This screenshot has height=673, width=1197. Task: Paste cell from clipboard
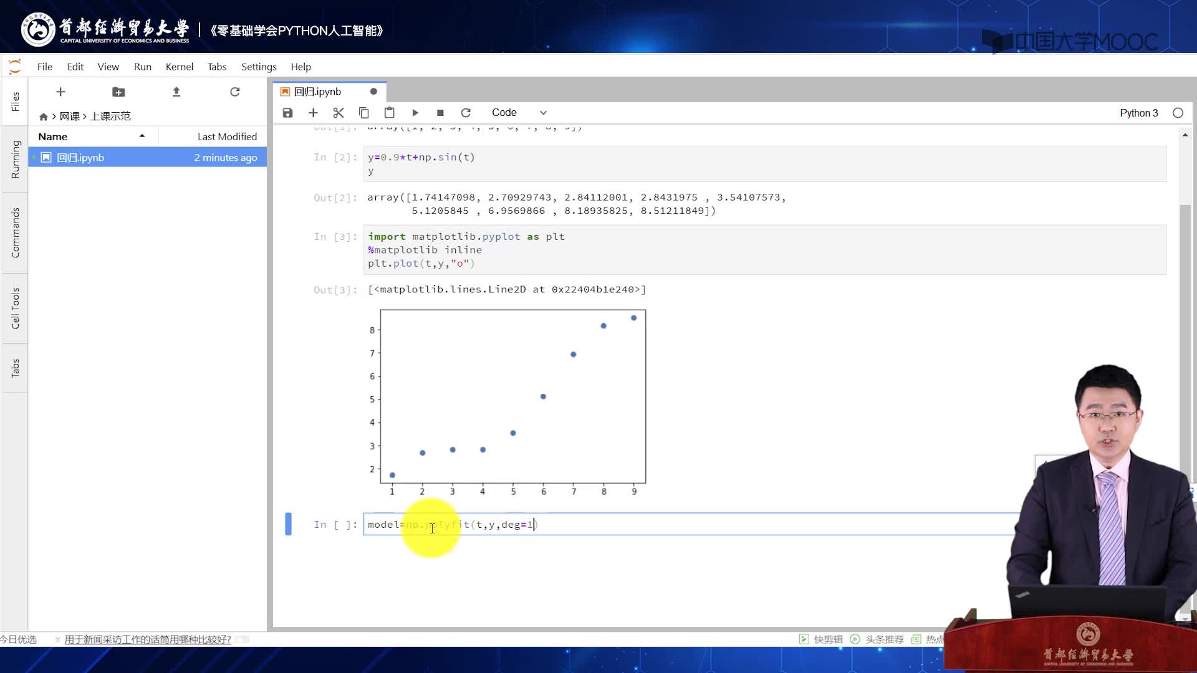[390, 113]
